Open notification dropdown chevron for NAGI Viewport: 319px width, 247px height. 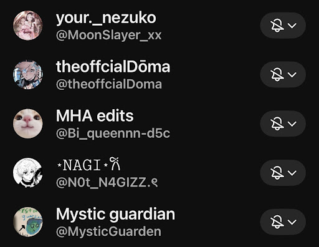pyautogui.click(x=292, y=173)
